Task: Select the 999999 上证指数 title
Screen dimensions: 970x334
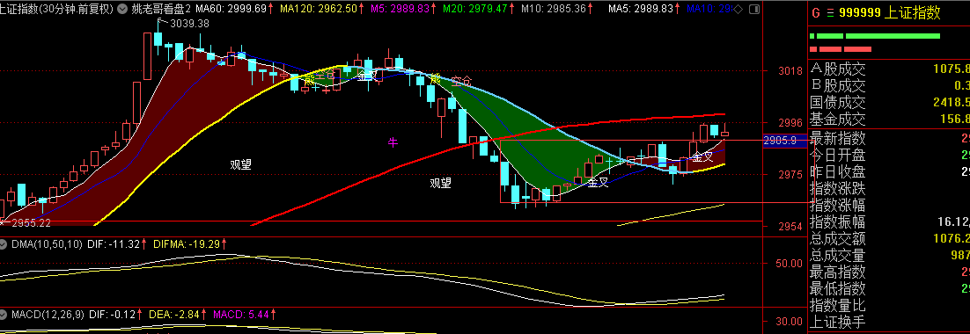Action: 890,13
